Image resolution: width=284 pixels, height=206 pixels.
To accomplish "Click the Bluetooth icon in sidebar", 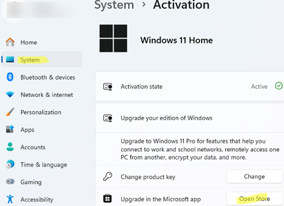I will pyautogui.click(x=10, y=77).
